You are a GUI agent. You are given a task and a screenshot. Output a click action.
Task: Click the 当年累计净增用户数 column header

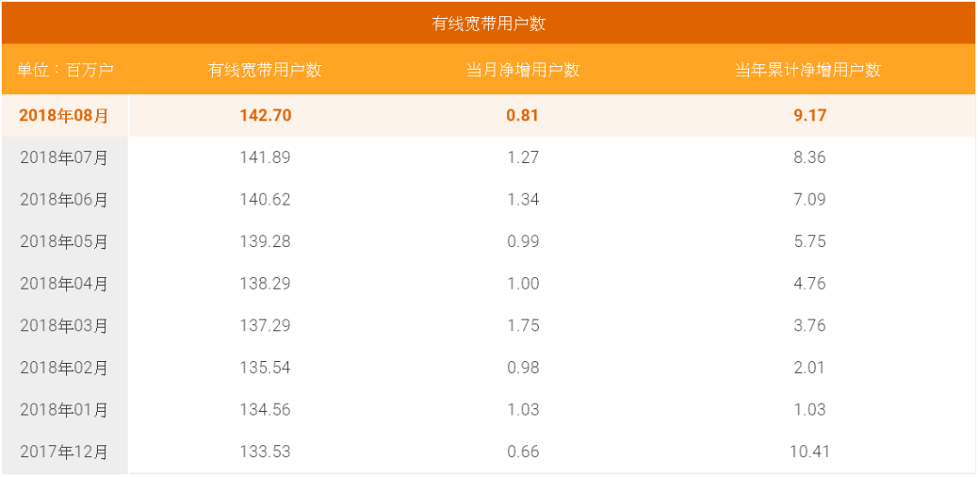[x=809, y=70]
